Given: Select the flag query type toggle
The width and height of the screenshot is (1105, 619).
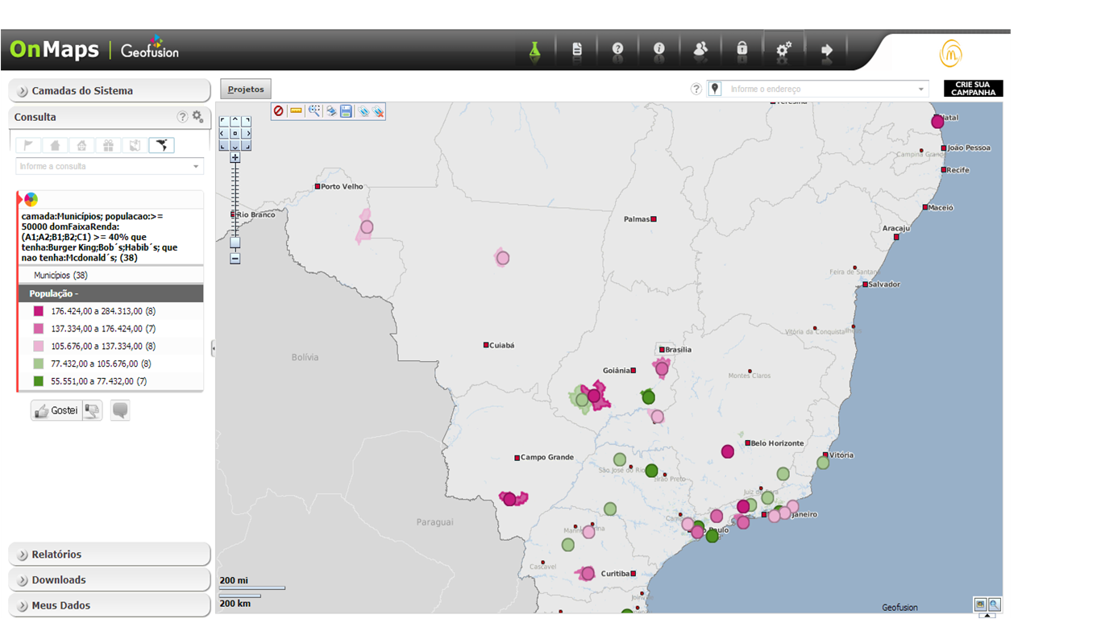Looking at the screenshot, I should (28, 146).
